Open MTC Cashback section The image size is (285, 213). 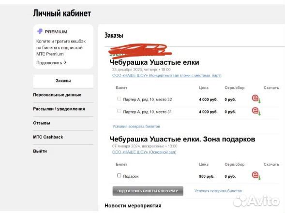pyautogui.click(x=48, y=137)
